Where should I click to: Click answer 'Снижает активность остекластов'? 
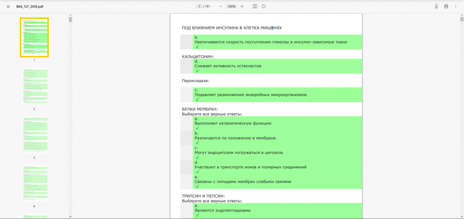click(x=228, y=66)
